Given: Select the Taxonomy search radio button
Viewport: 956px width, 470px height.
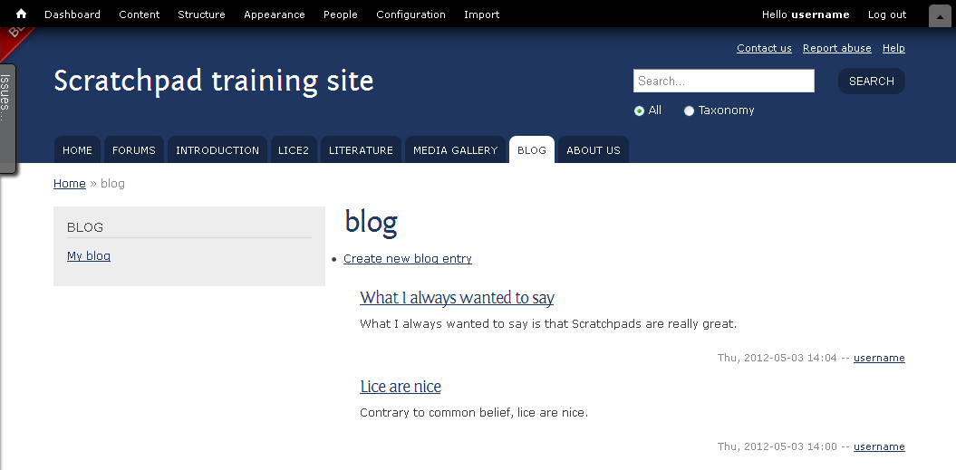Looking at the screenshot, I should [x=689, y=111].
